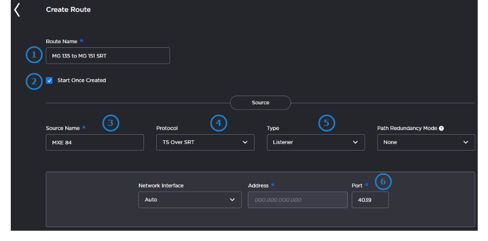Expand the Type dropdown set to Listener
Viewport: 488px width, 241px height.
pyautogui.click(x=316, y=142)
